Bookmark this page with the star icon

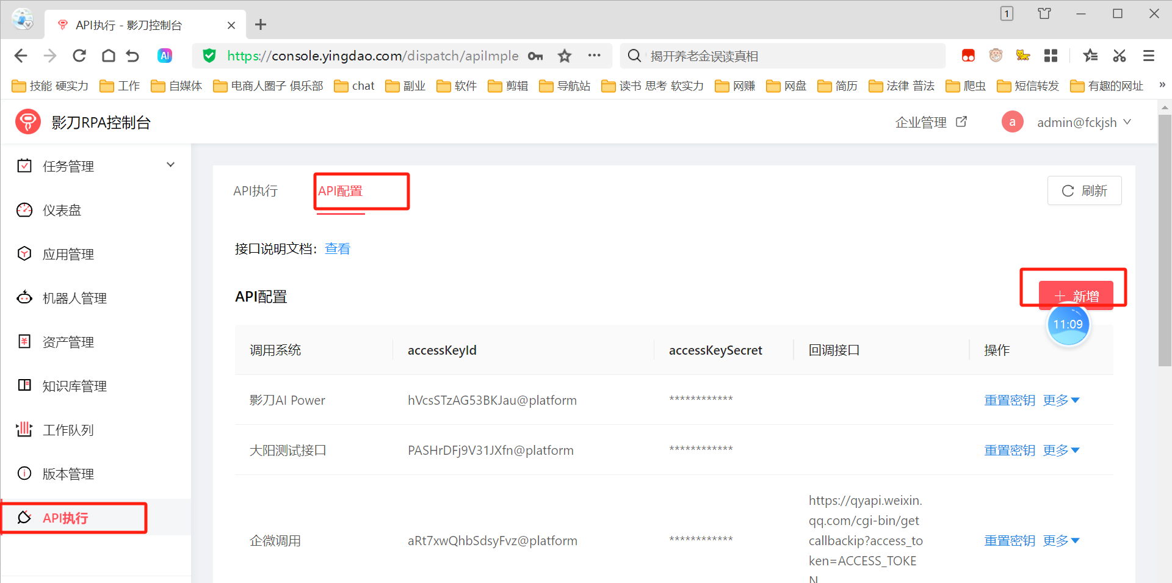click(565, 56)
